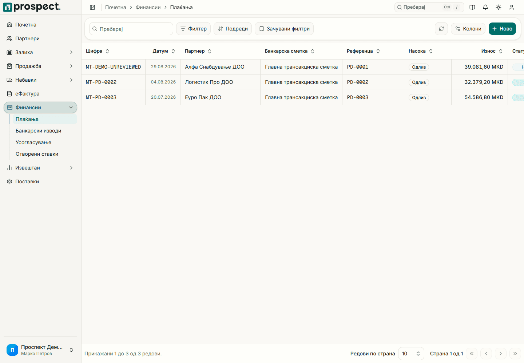Open Отворени ставки submenu item
The height and width of the screenshot is (363, 524).
pos(45,154)
